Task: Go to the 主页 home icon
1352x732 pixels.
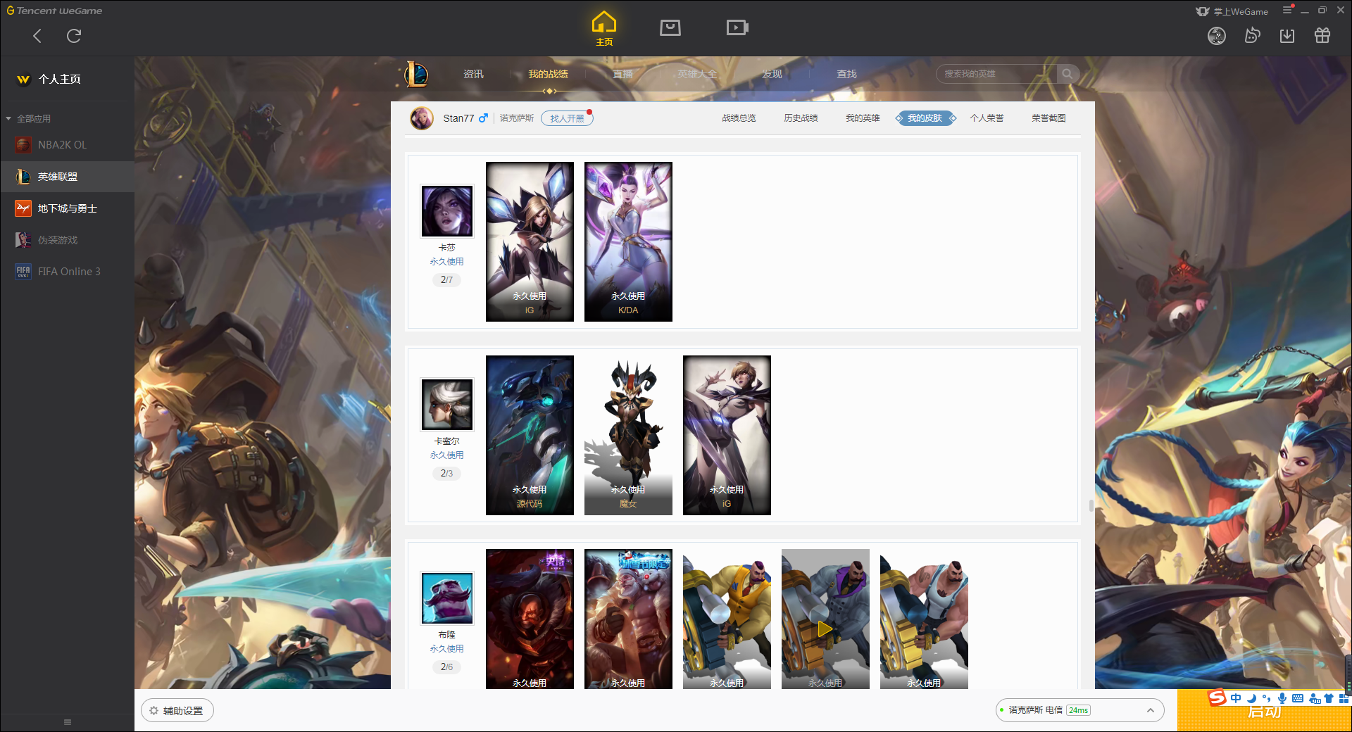Action: [x=604, y=29]
